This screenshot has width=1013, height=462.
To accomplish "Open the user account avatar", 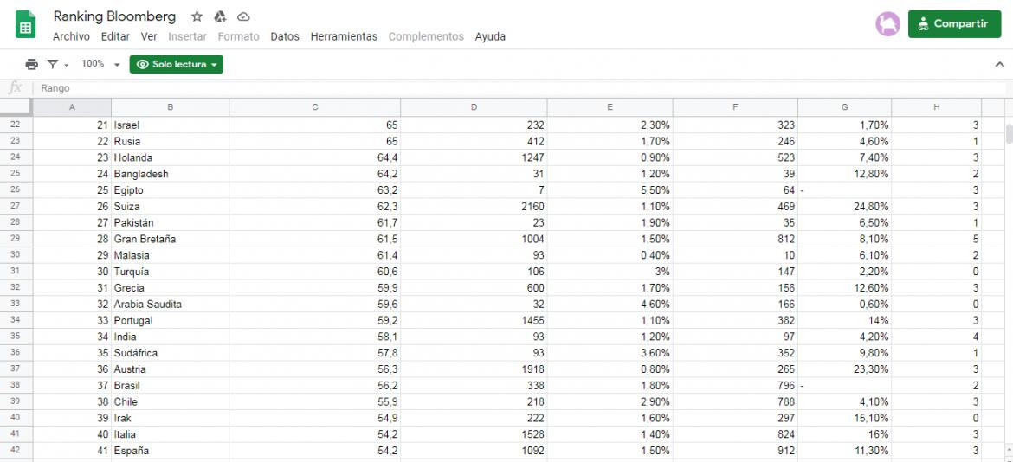I will tap(887, 24).
